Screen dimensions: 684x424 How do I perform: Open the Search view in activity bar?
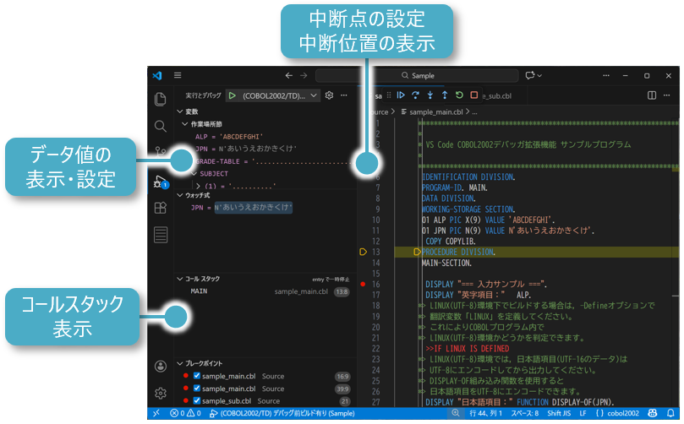point(161,127)
